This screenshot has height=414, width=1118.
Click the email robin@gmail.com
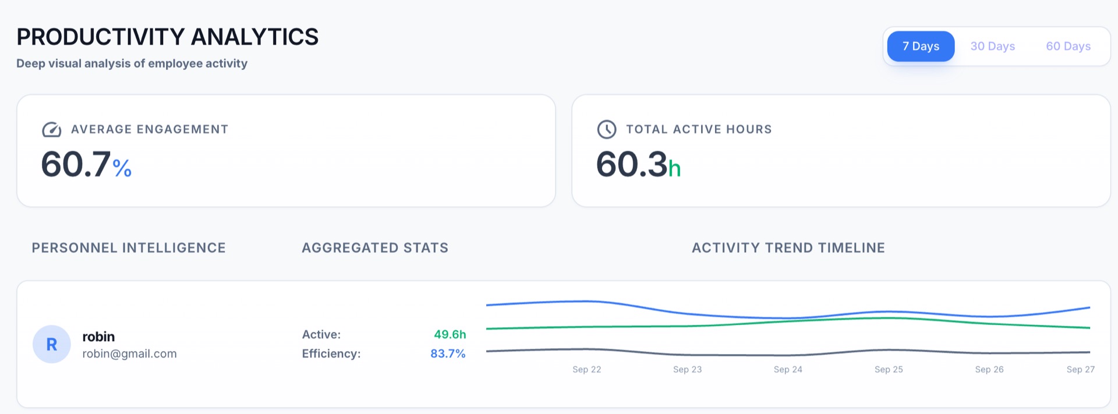(129, 353)
